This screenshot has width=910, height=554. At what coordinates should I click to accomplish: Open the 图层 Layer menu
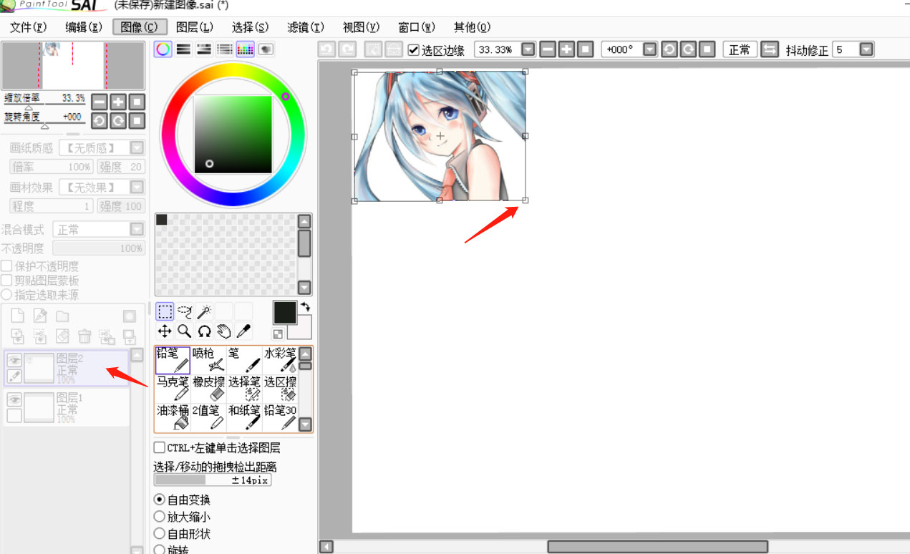click(195, 27)
